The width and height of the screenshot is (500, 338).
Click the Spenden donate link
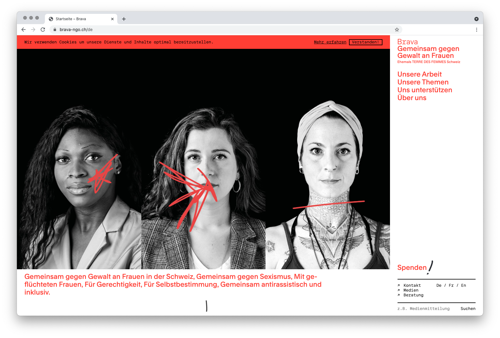coord(412,267)
